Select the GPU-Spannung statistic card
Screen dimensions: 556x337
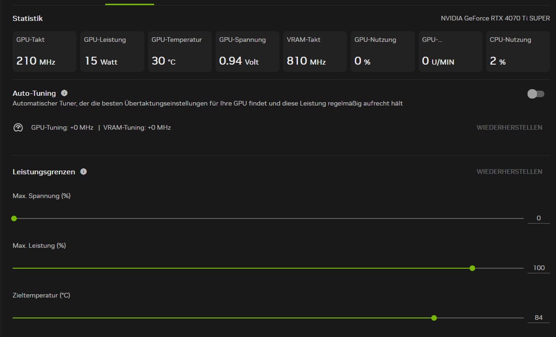248,52
